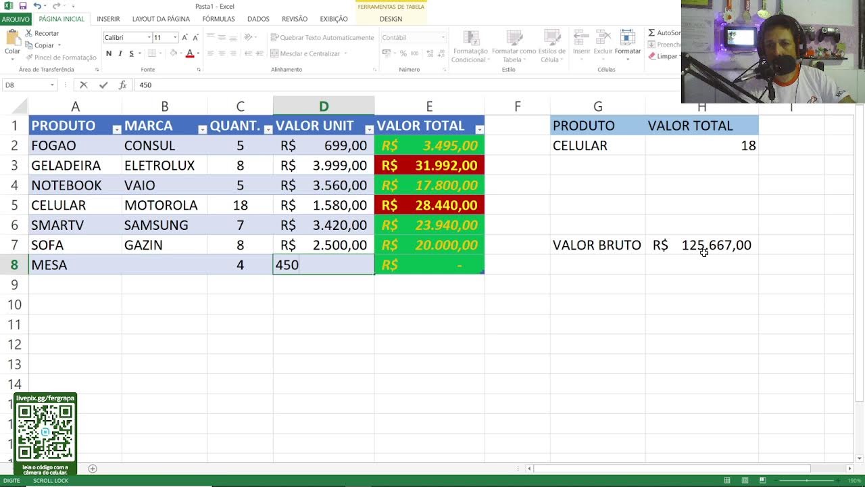Open Estilos de Célula
The width and height of the screenshot is (865, 487).
tap(552, 46)
